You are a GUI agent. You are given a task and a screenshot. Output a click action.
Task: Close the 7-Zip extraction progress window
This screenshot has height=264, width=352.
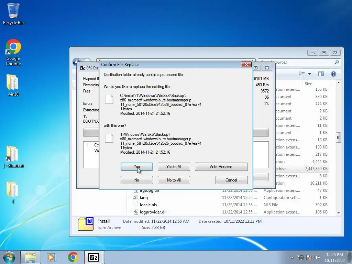tap(267, 68)
